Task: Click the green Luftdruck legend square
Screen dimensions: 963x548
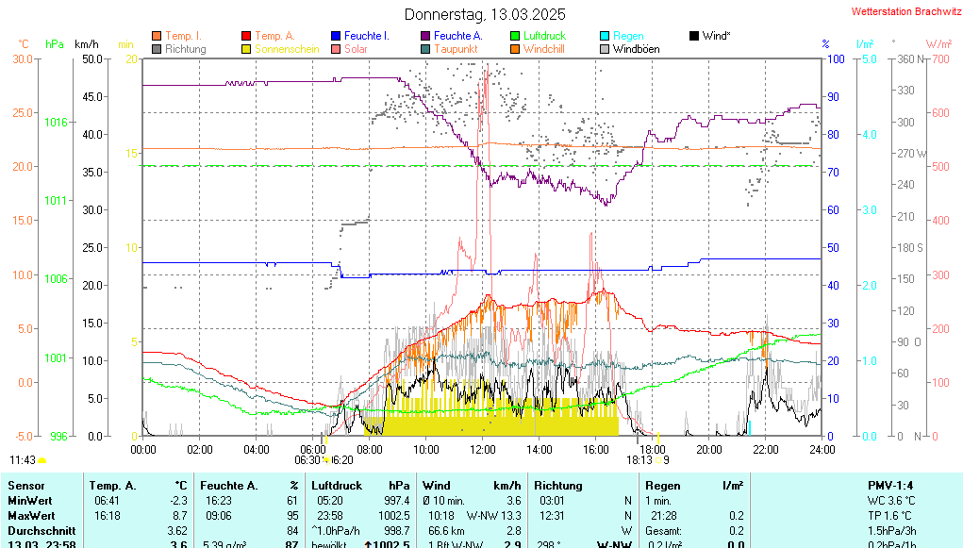Action: [x=515, y=36]
